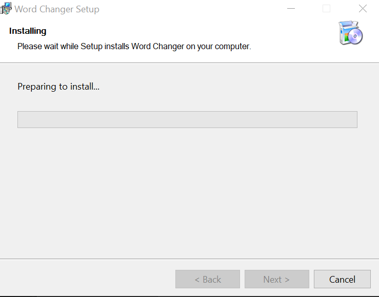Click the grey space above 'Preparing to install...'

coord(187,72)
